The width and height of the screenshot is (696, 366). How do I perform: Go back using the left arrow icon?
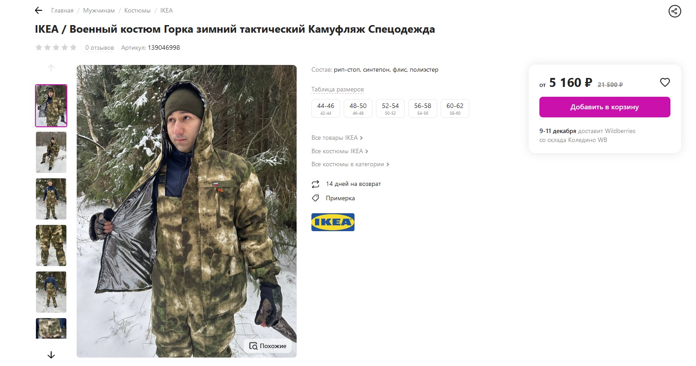pos(39,10)
